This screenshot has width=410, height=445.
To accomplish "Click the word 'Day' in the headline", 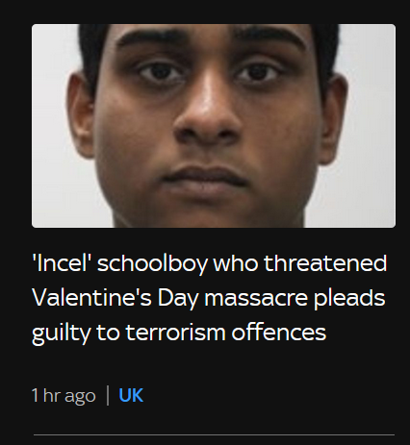I will point(178,299).
